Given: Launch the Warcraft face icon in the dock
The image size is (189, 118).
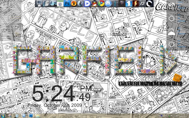Looking at the screenshot, I should point(122,3).
